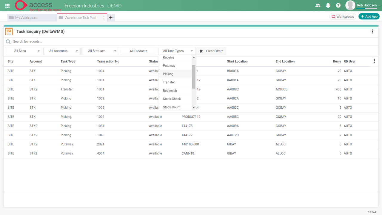
Task: Open the table column options menu
Action: point(374,61)
